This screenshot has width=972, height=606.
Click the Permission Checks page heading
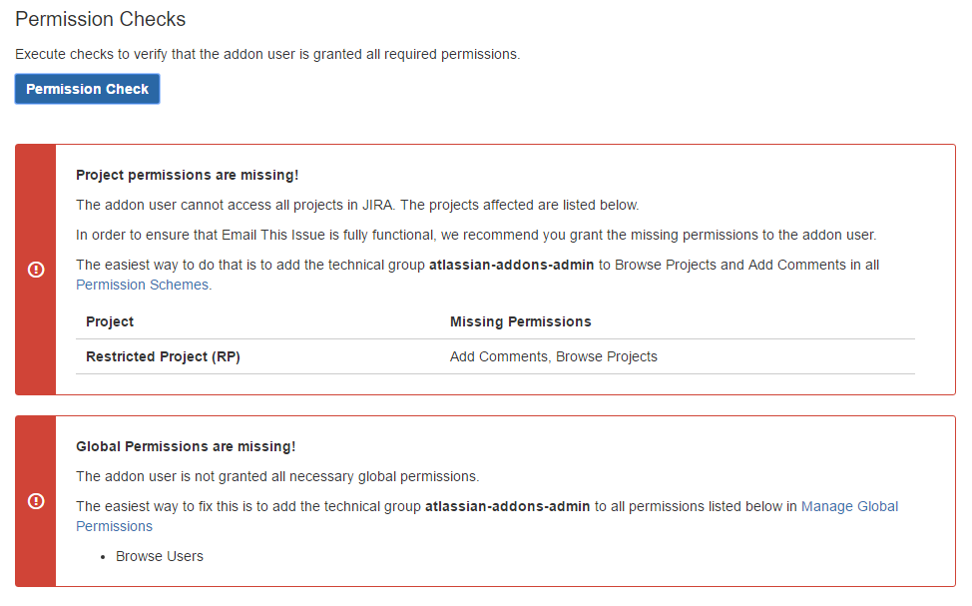pyautogui.click(x=101, y=19)
